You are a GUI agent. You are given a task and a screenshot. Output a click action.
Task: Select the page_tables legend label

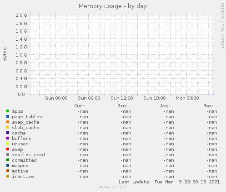pyautogui.click(x=27, y=117)
